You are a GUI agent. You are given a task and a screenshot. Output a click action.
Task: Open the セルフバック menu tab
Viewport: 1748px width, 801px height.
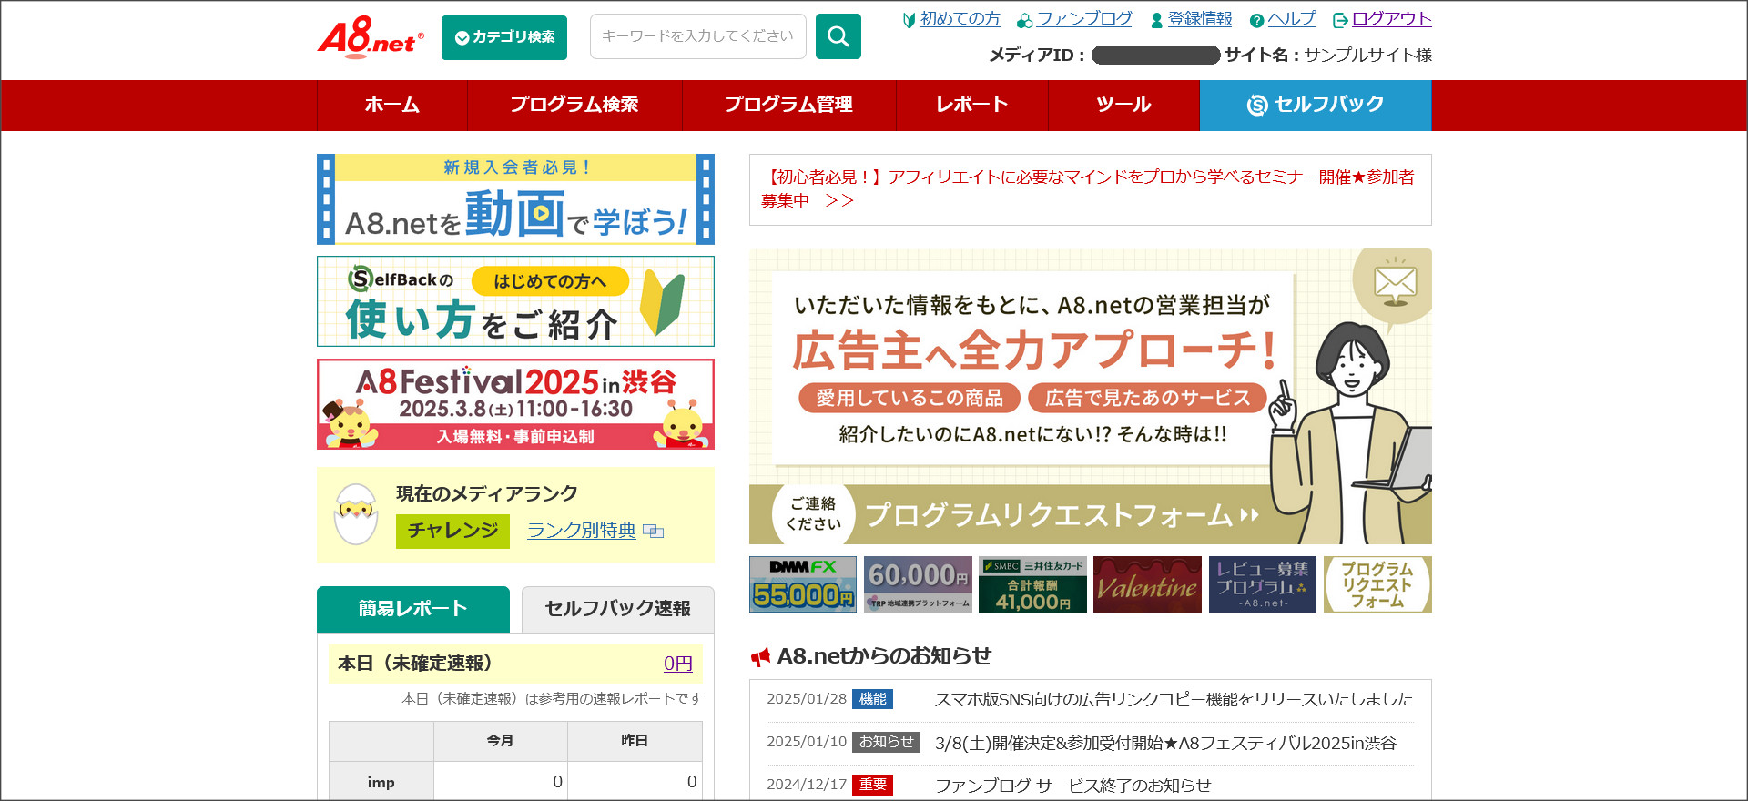coord(1316,106)
